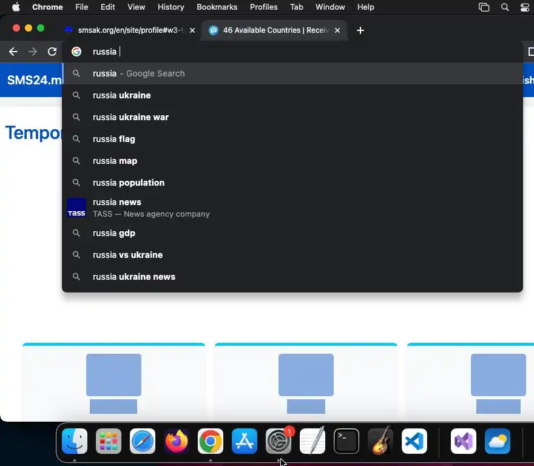Image resolution: width=534 pixels, height=466 pixels.
Task: Open the Window menu
Action: click(x=330, y=7)
